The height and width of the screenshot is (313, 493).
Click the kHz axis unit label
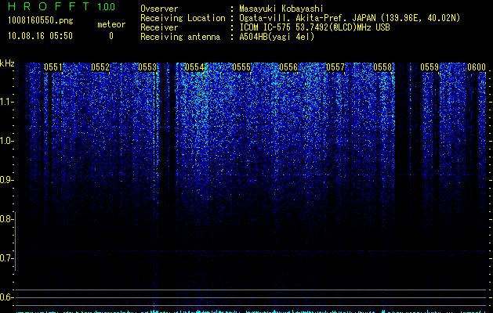pos(7,63)
